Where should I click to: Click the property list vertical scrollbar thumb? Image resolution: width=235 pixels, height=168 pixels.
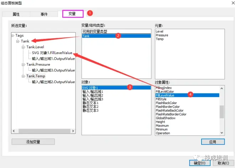pos(222,112)
